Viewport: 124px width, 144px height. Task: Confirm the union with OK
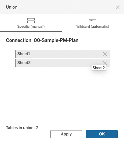click(102, 134)
